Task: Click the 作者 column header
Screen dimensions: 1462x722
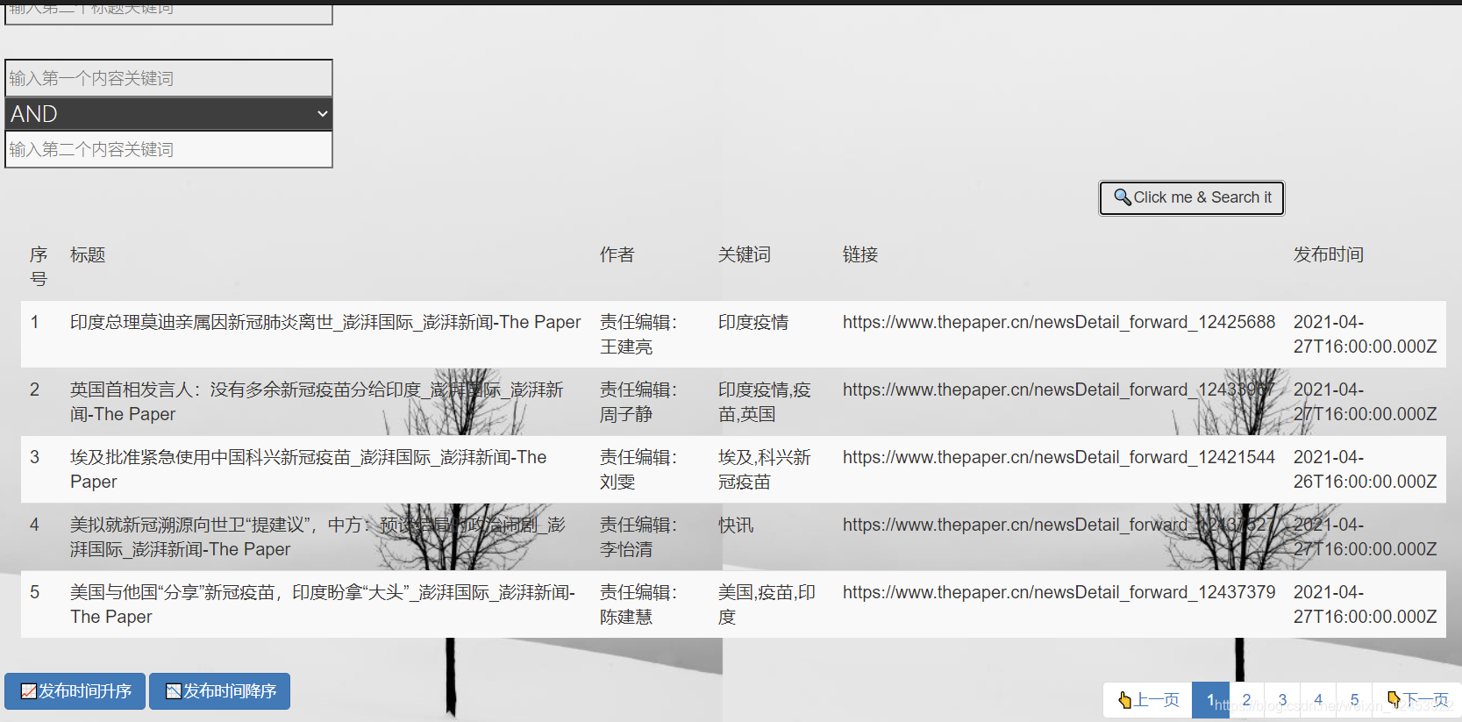Action: point(617,254)
